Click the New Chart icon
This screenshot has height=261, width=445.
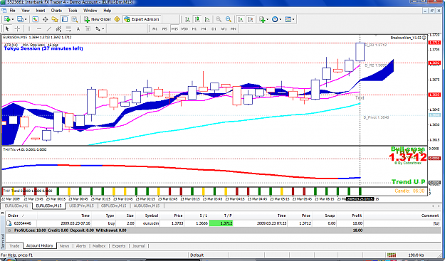pos(7,19)
